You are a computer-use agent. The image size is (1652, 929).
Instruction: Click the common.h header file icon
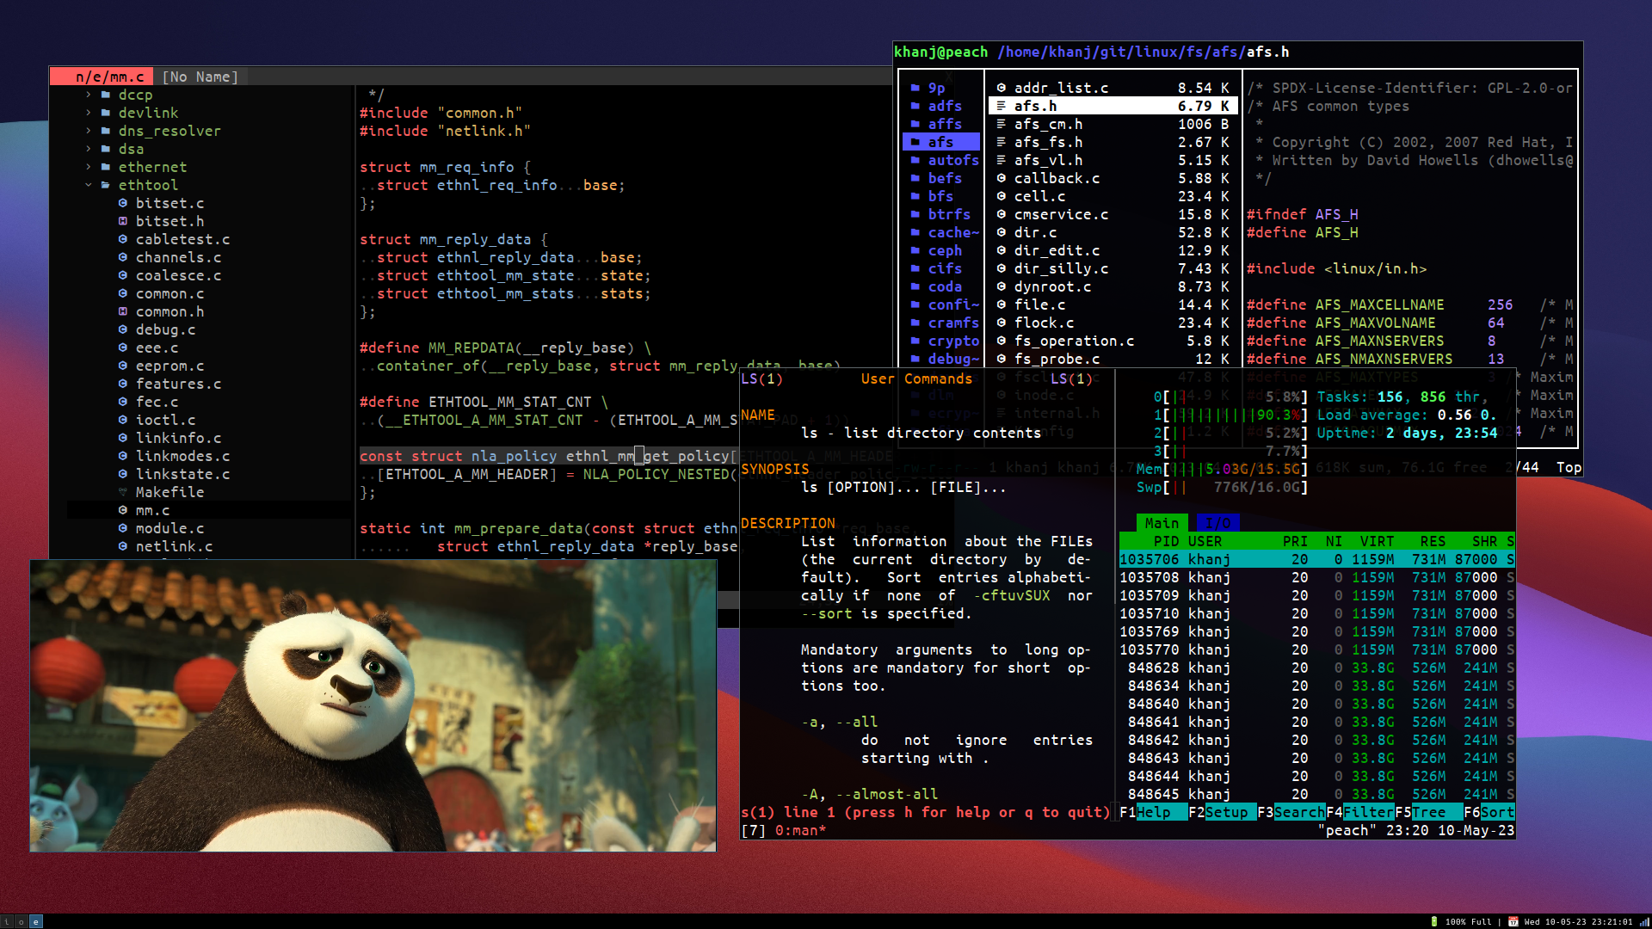tap(123, 311)
